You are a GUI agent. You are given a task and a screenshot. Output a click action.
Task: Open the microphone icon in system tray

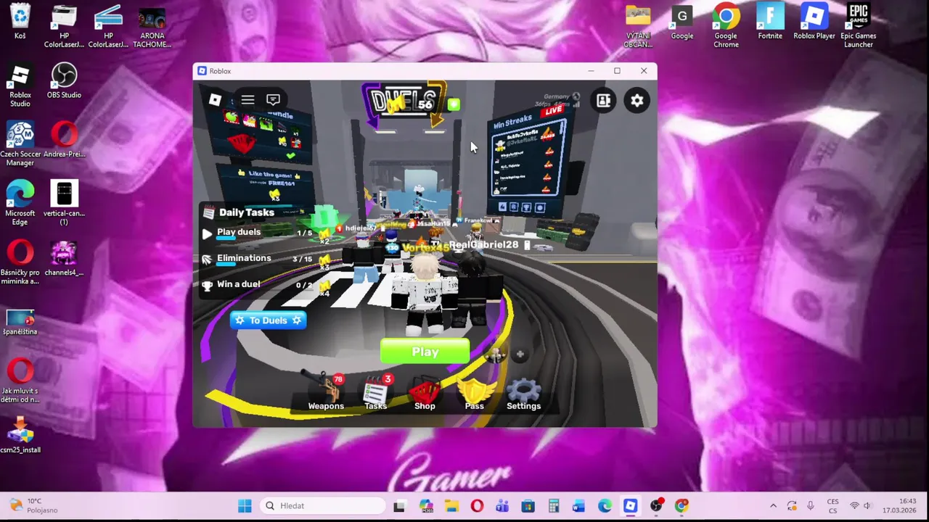(811, 506)
